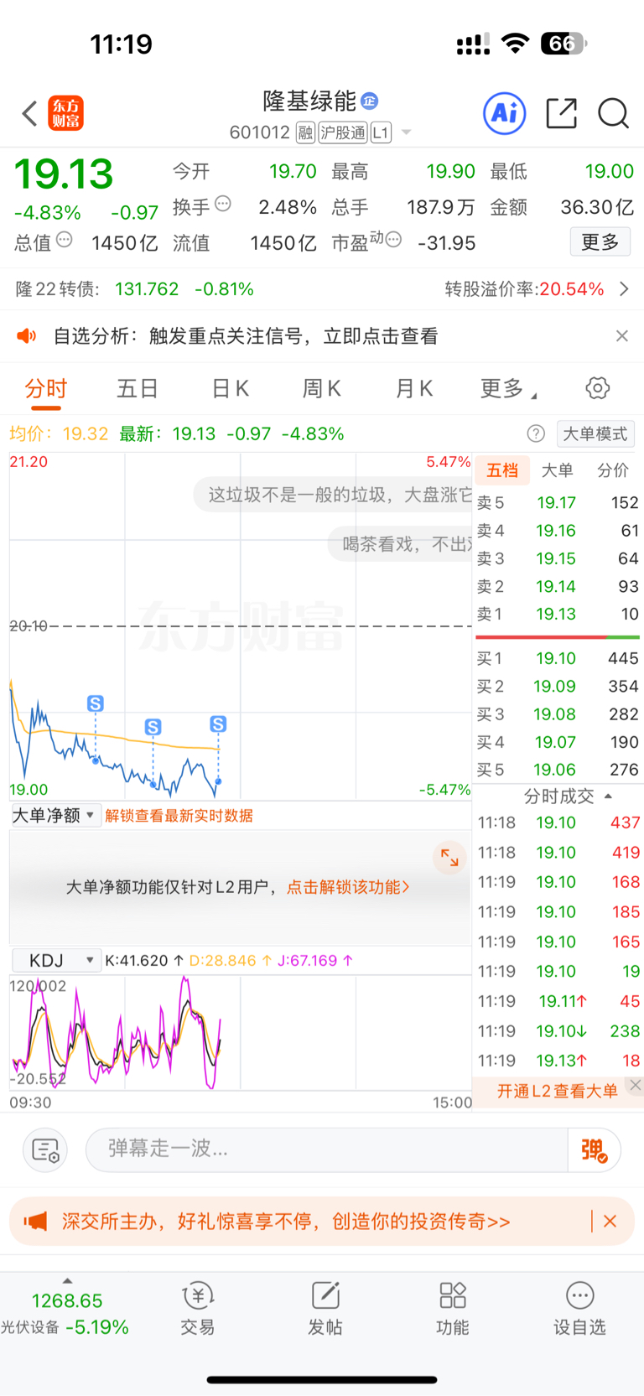Tap the chevron after 转股溢价率

pyautogui.click(x=624, y=289)
